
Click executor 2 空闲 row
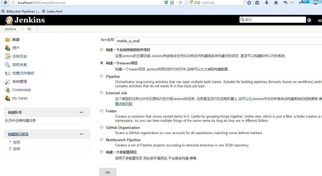[47, 148]
